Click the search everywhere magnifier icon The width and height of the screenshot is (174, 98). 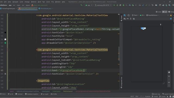173,5
